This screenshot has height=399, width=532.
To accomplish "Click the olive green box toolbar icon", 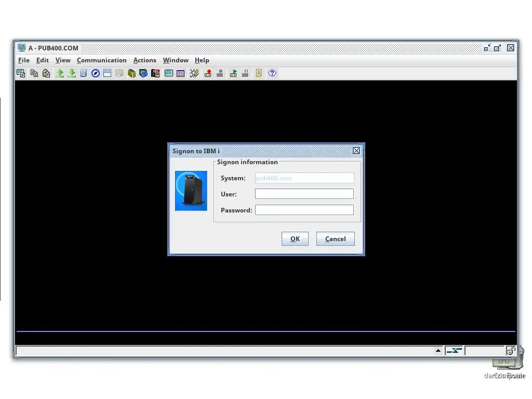I will coord(131,73).
